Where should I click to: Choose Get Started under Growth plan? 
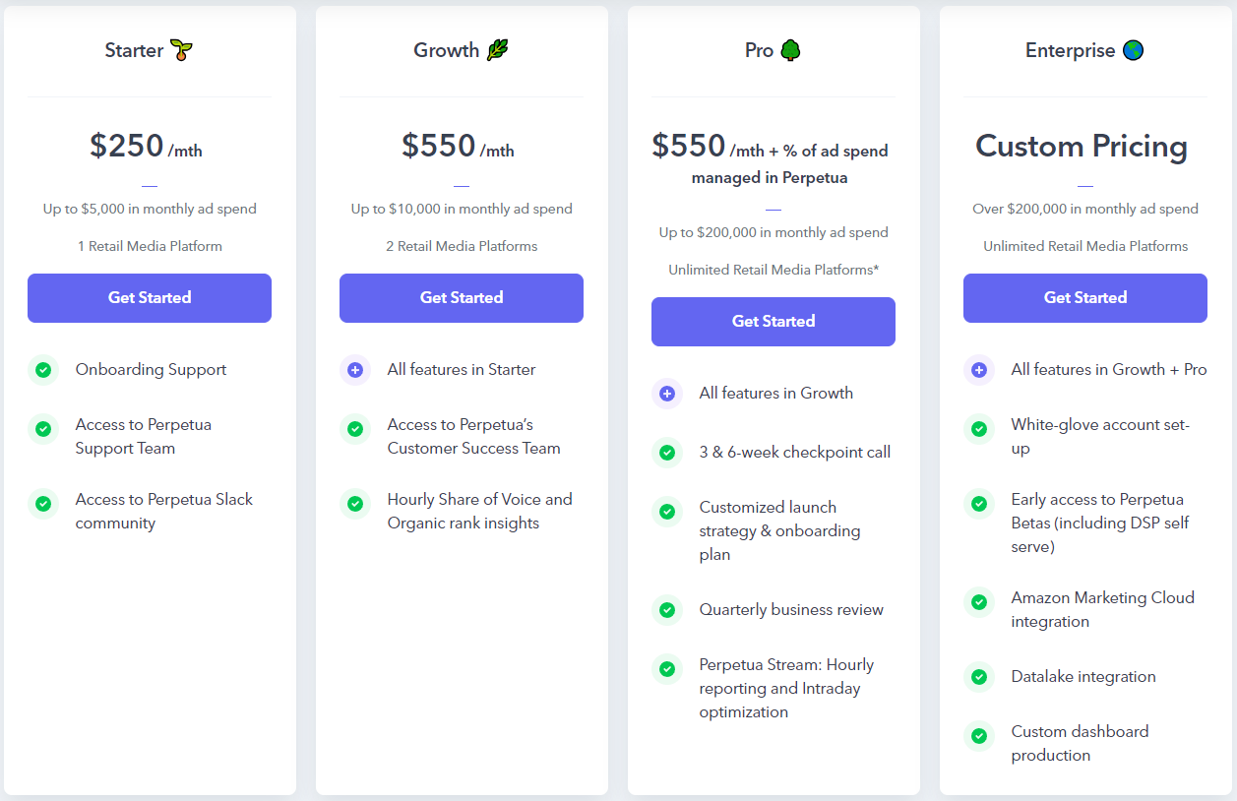(462, 298)
